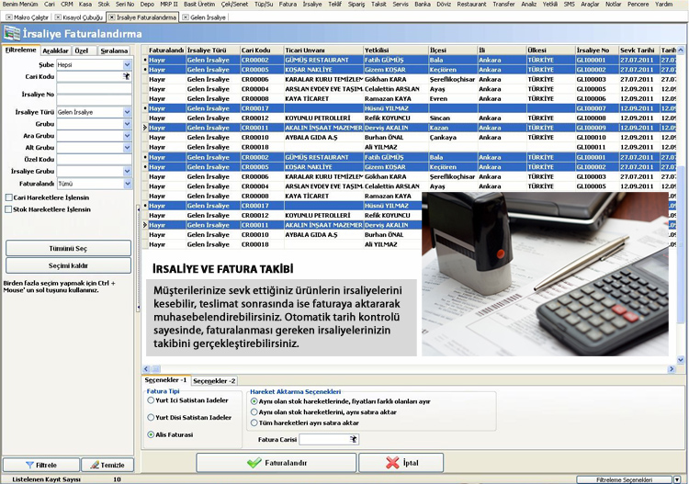Screen dimensions: 689x484
Task: Close the Makro Çalıştır tab icon
Action: 8,17
